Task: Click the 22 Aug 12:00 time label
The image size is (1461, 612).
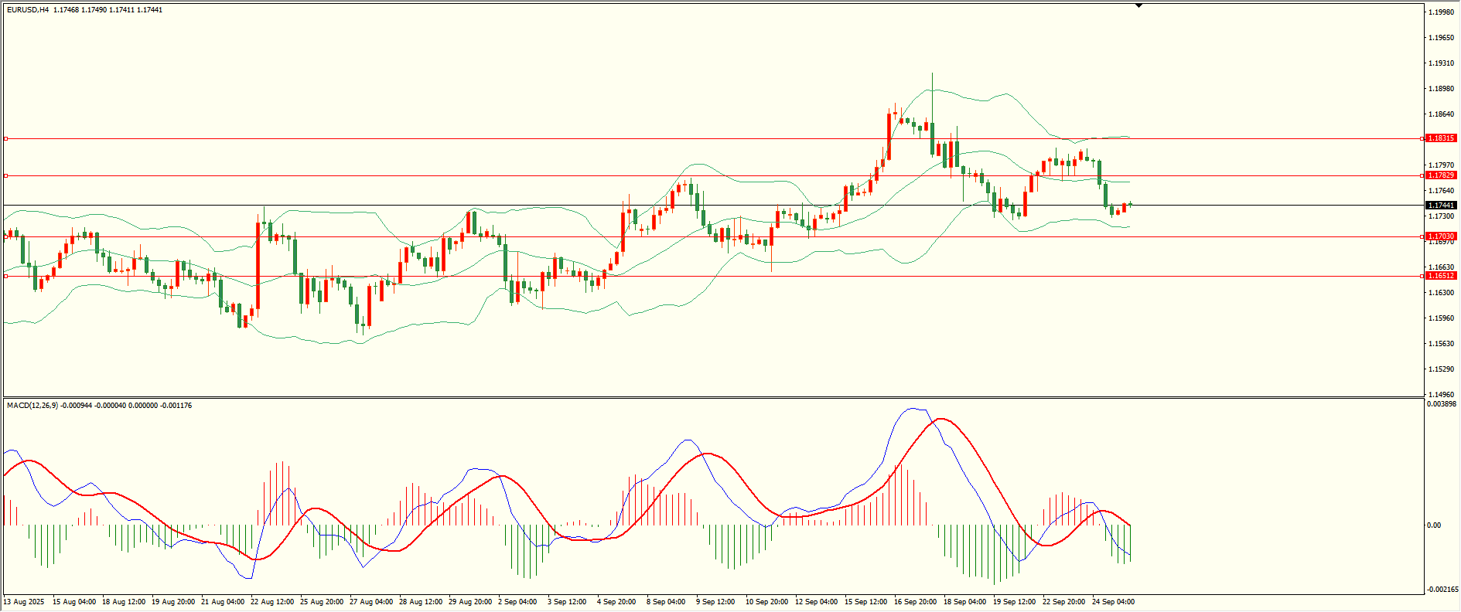Action: click(x=272, y=602)
